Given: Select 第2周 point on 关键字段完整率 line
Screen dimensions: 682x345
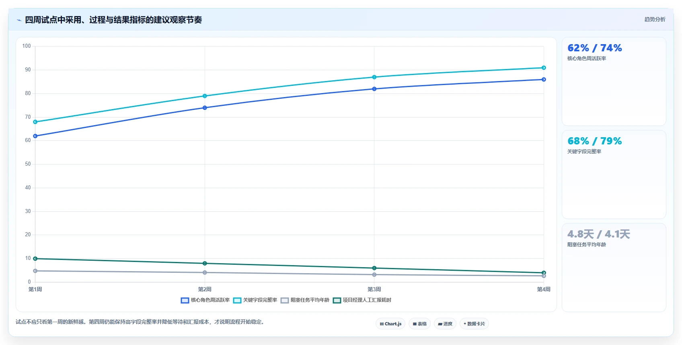Looking at the screenshot, I should point(205,96).
